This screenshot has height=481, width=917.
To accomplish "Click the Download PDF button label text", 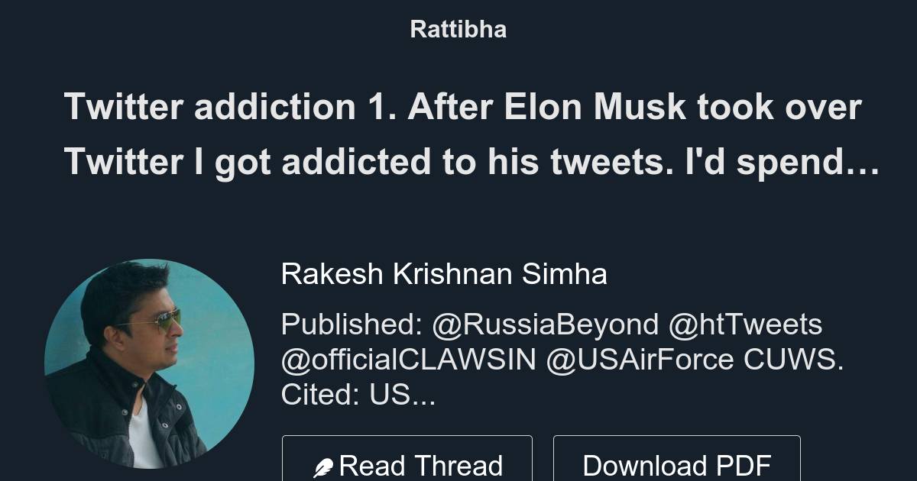I will click(676, 465).
